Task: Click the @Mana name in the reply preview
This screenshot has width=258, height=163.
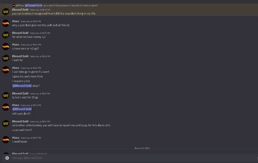Action: pos(20,5)
